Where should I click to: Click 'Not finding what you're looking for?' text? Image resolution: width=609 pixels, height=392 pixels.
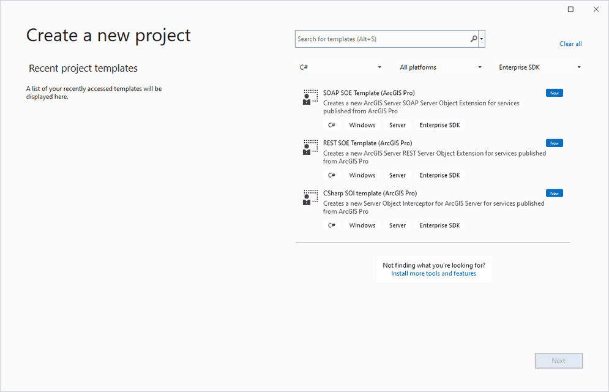pyautogui.click(x=434, y=265)
